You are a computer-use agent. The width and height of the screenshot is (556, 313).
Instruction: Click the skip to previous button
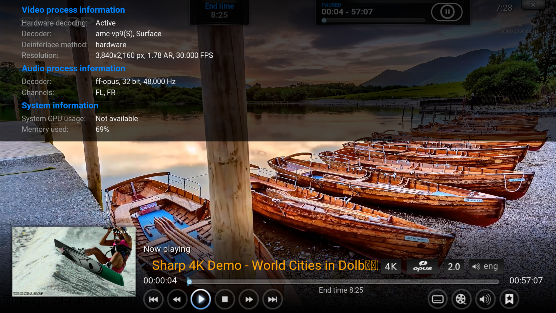153,299
